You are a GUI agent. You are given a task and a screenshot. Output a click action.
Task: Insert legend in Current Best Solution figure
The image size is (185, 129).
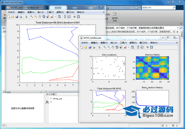pyautogui.click(x=69, y=17)
